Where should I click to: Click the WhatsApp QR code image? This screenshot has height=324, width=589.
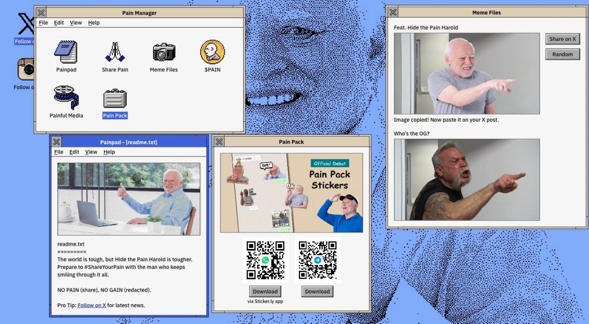265,260
